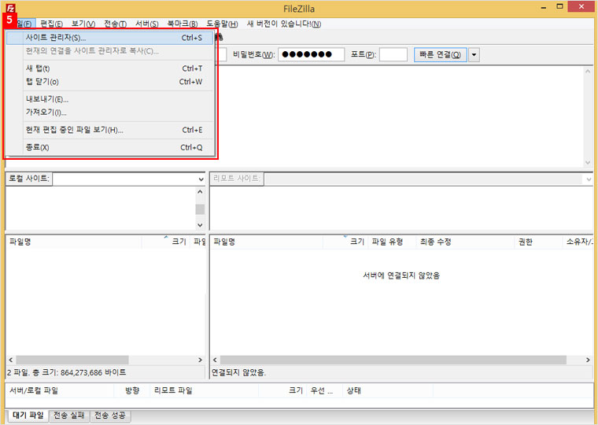Open the 서버 menu in menu bar
The image size is (598, 425).
coord(146,24)
